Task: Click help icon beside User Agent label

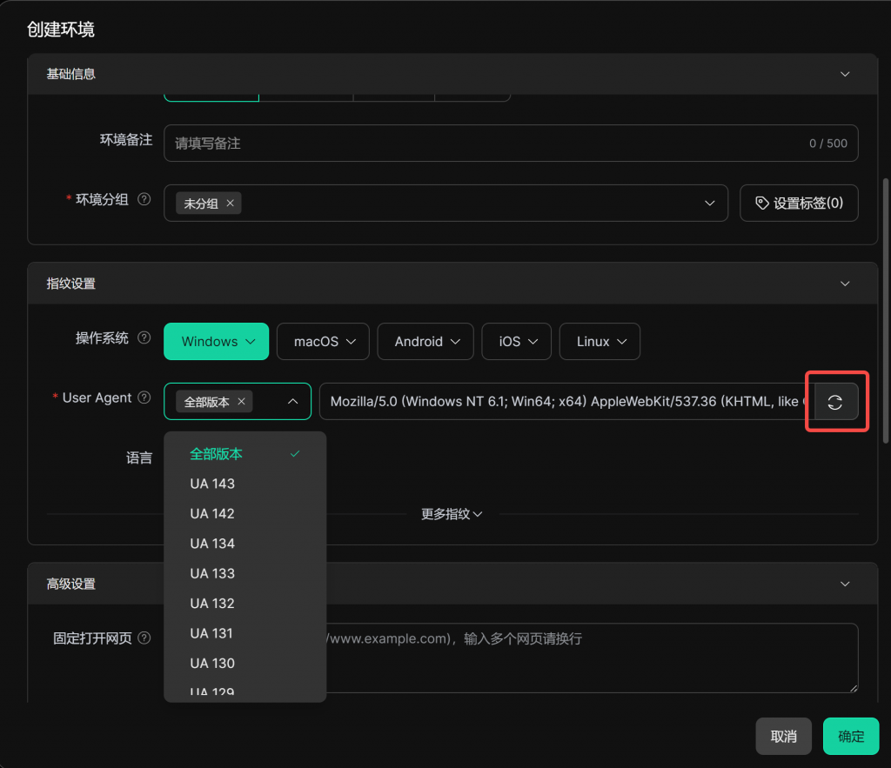Action: [144, 397]
